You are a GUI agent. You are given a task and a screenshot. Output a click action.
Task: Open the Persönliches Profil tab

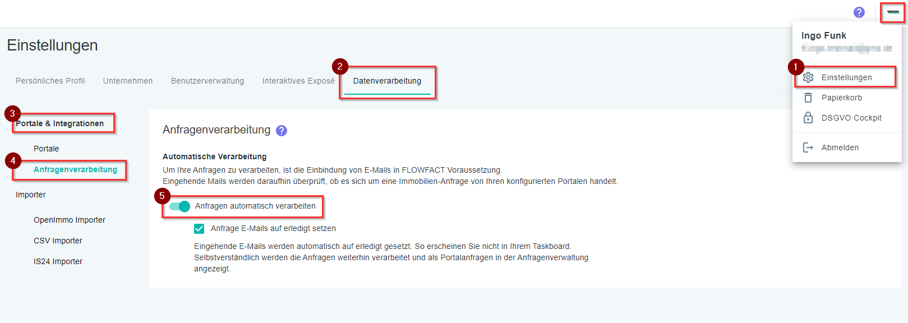50,81
